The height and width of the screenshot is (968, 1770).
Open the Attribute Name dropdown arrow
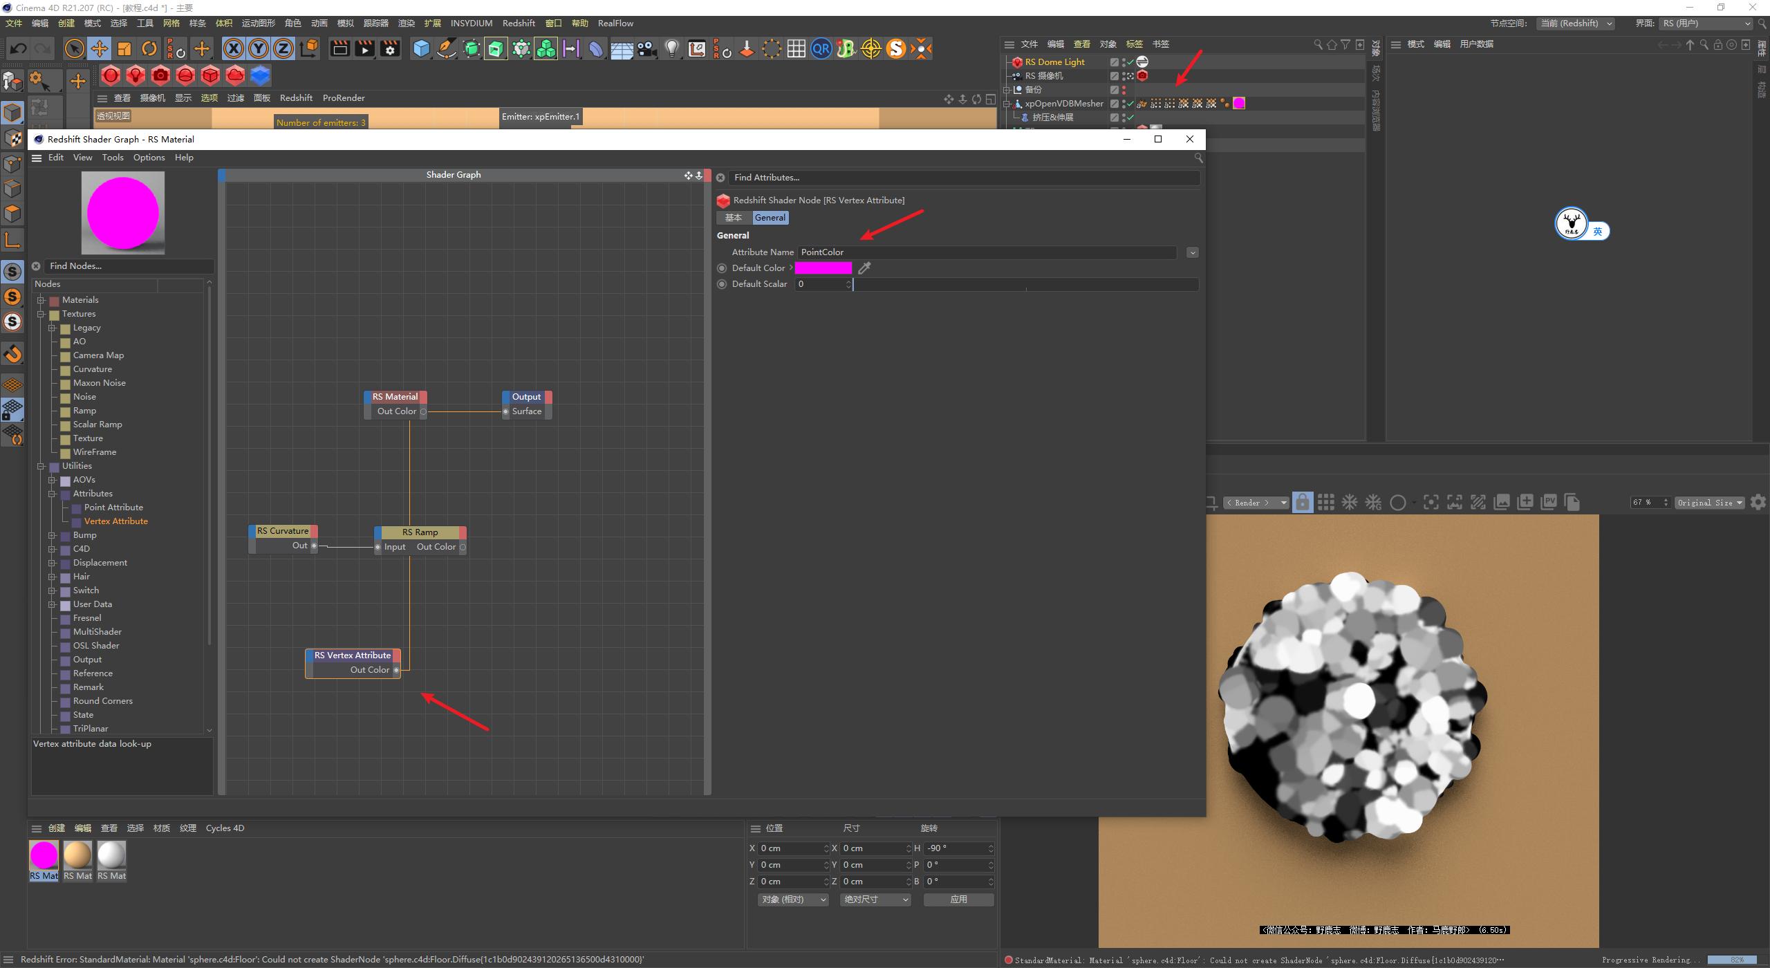click(1192, 252)
